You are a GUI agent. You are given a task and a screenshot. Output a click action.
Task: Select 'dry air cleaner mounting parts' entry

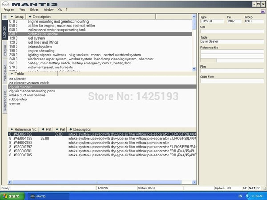102,91
